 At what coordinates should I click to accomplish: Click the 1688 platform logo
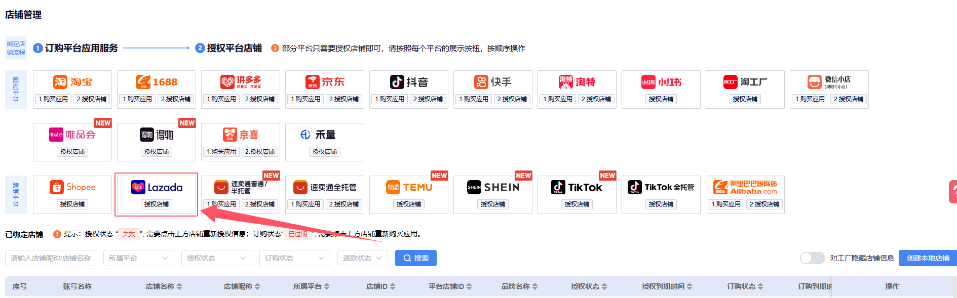coord(157,82)
